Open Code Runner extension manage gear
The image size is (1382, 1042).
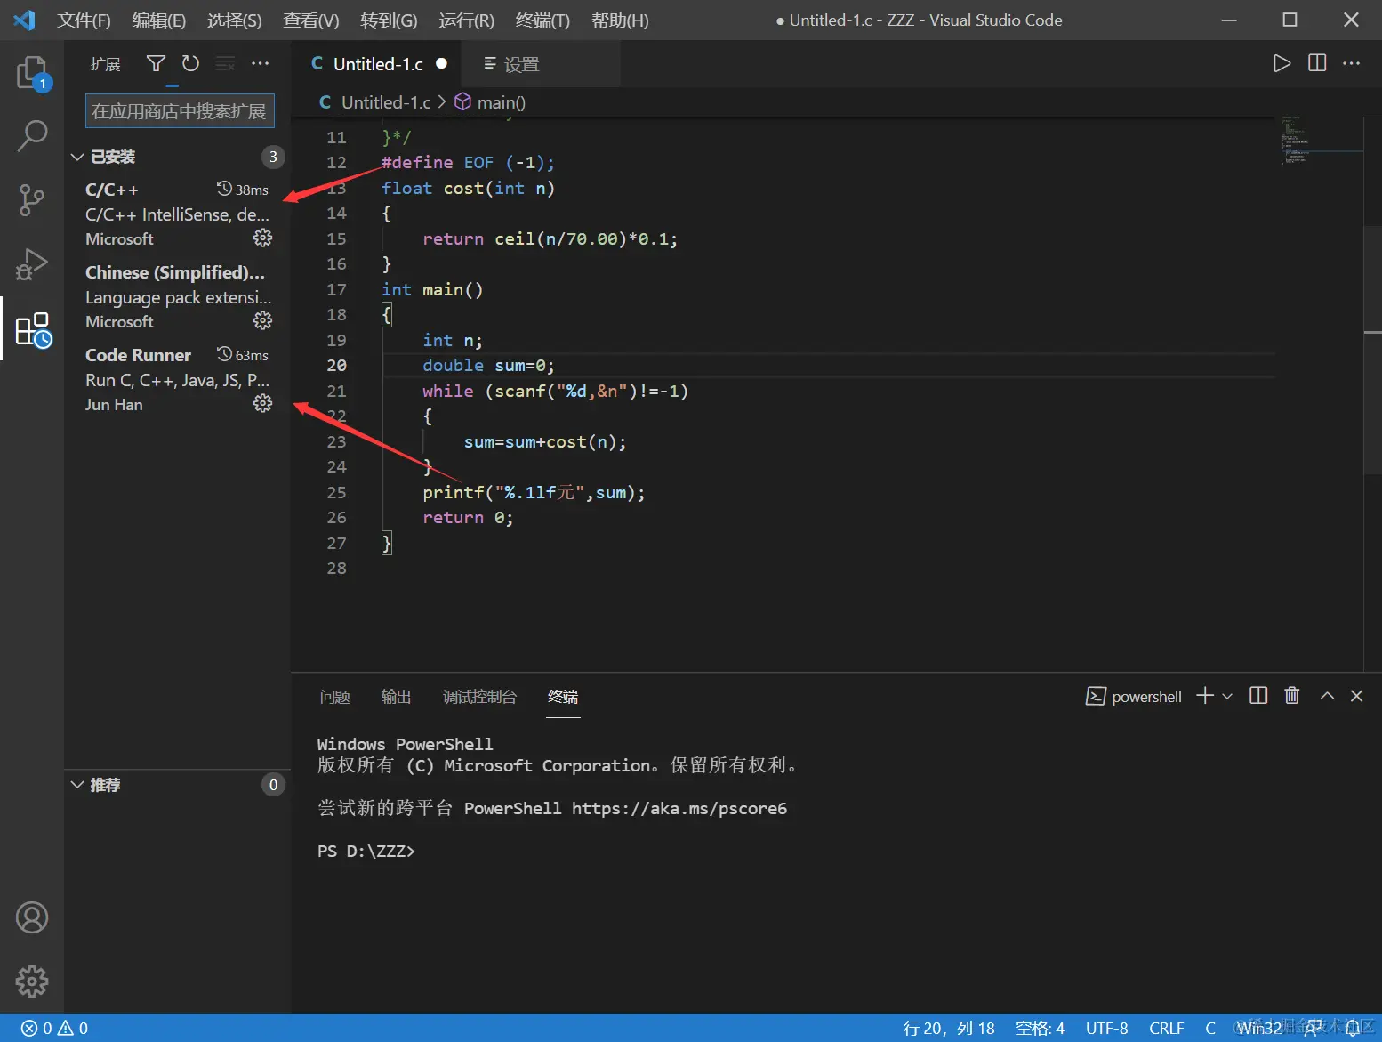[x=262, y=403]
